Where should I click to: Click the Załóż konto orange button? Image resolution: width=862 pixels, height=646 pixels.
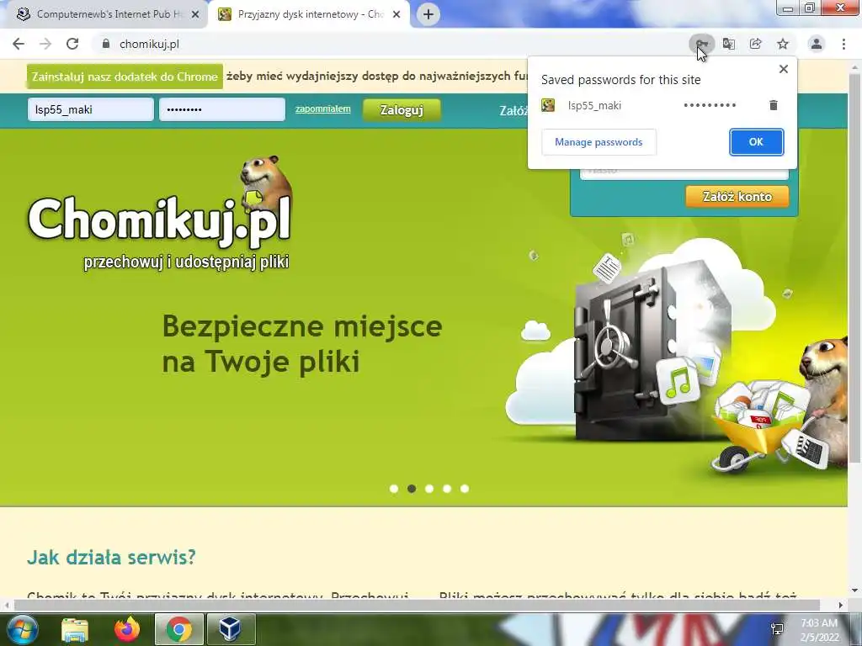(737, 197)
